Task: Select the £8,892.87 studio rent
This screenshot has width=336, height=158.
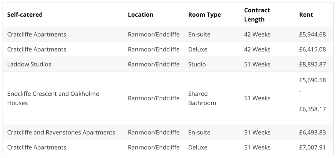Action: [x=312, y=64]
